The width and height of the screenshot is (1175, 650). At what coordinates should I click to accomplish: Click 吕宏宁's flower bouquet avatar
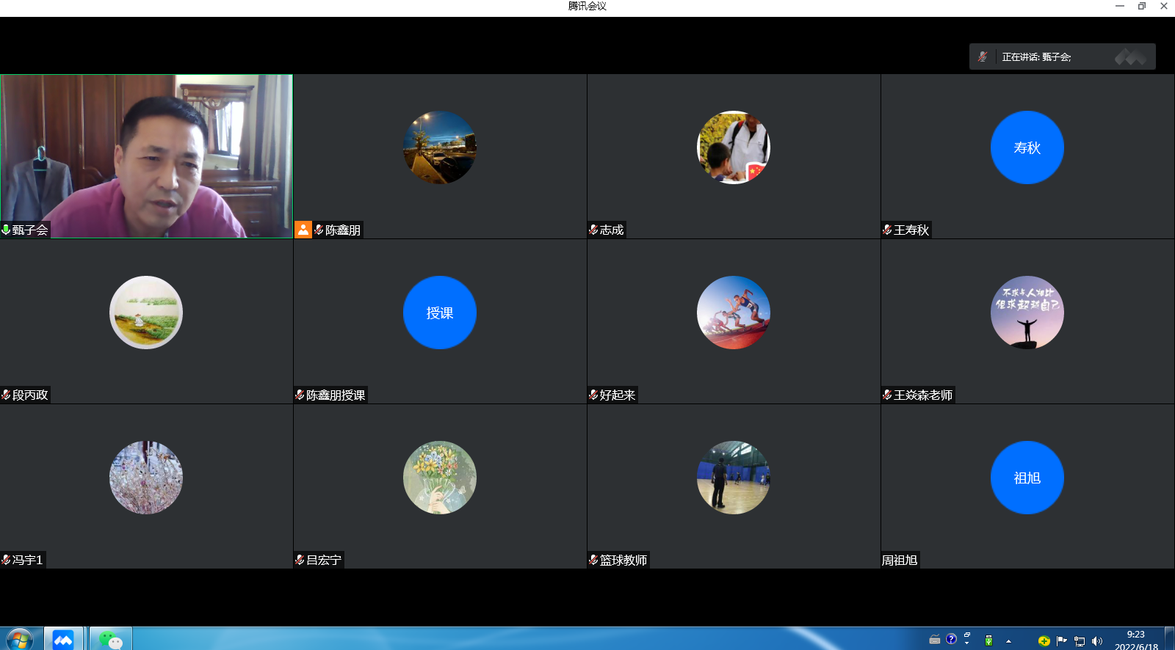click(440, 478)
